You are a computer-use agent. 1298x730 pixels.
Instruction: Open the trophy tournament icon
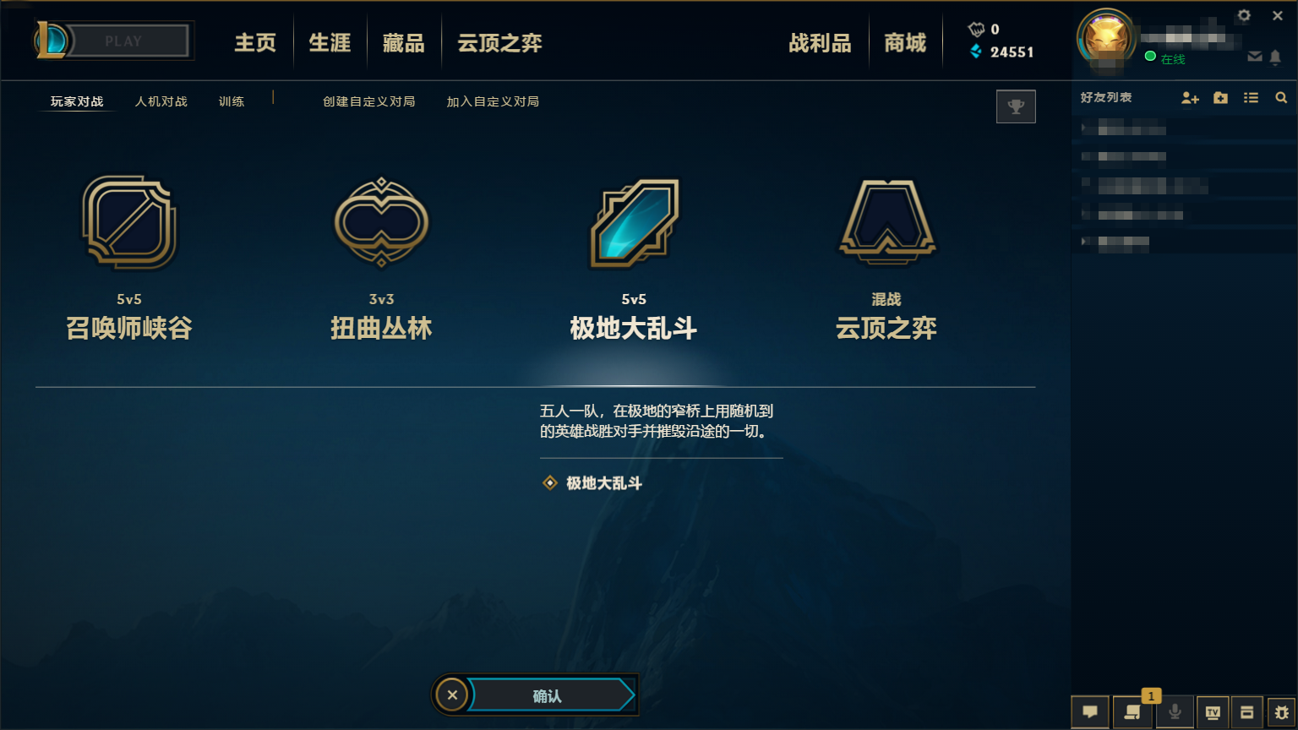click(x=1016, y=106)
